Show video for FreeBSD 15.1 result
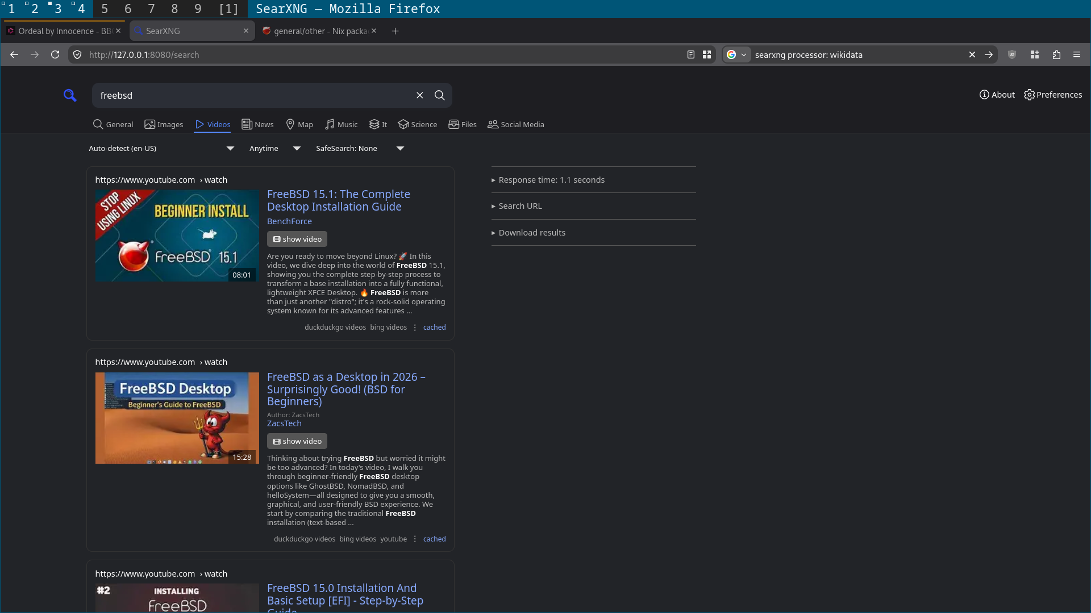 (297, 239)
